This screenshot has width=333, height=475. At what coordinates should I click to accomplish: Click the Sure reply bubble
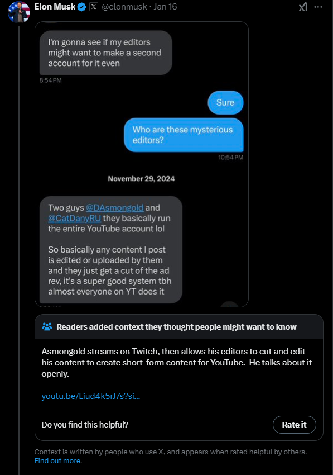click(x=225, y=102)
